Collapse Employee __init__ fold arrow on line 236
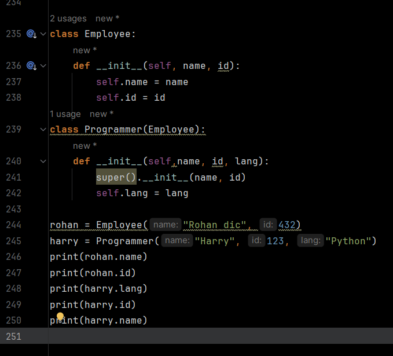This screenshot has width=393, height=356. [x=43, y=66]
